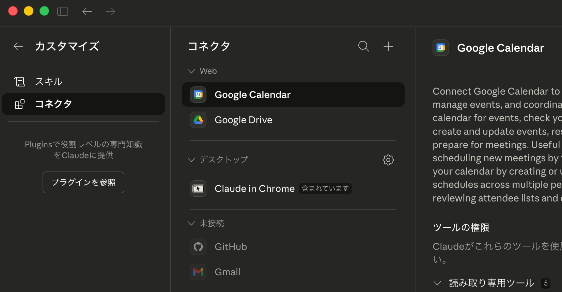The height and width of the screenshot is (292, 562).
Task: Select the Google Calendar connector
Action: tap(252, 95)
